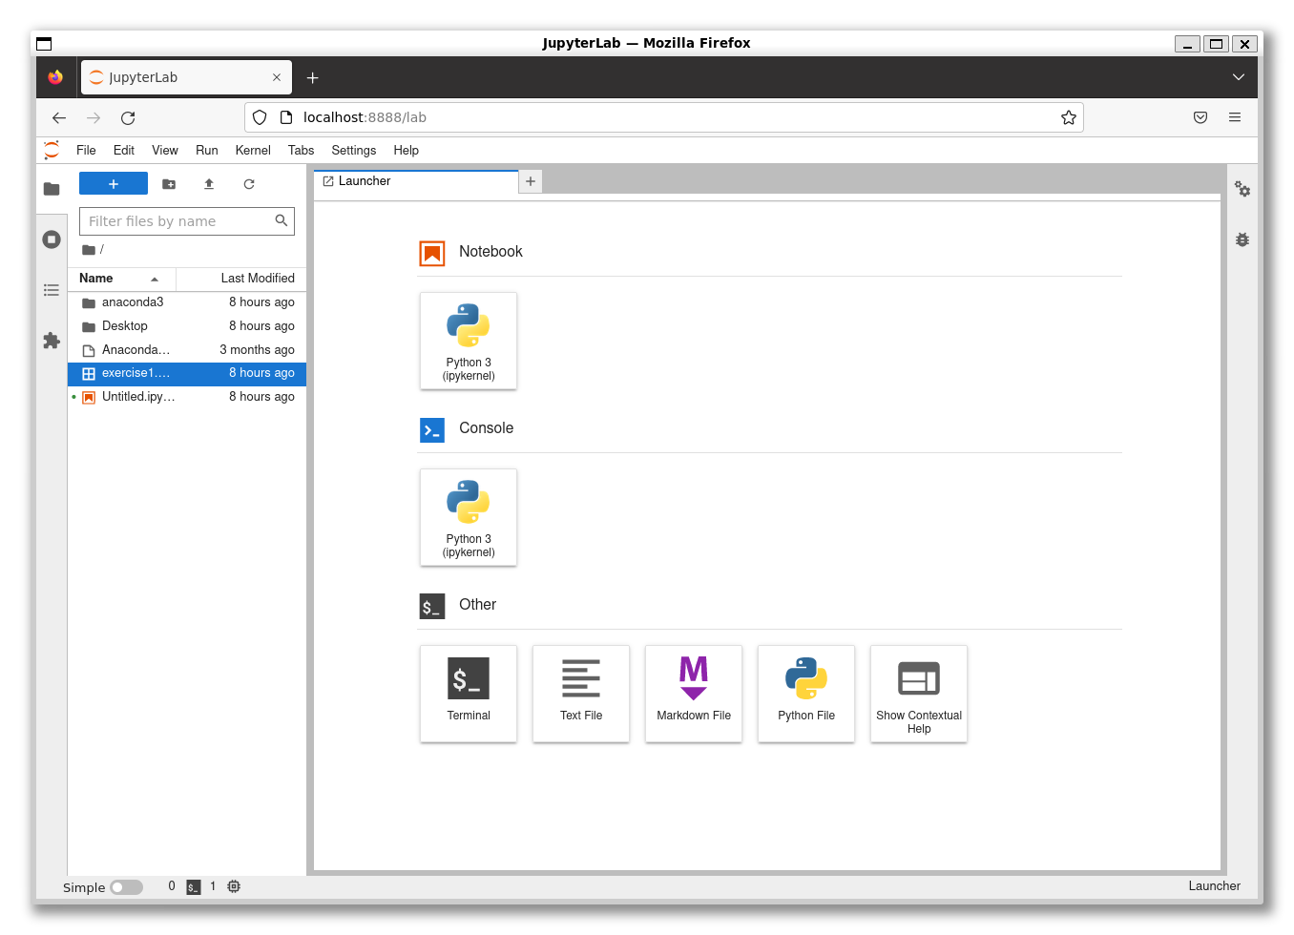Click the Upload Files icon

(209, 184)
